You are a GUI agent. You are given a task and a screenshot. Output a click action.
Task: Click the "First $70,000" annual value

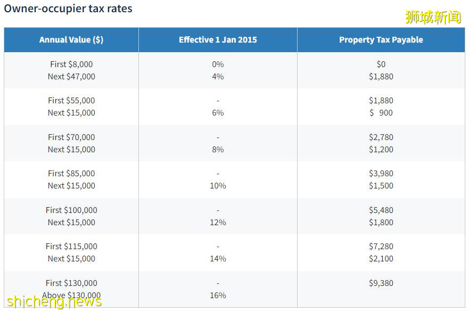pos(71,137)
